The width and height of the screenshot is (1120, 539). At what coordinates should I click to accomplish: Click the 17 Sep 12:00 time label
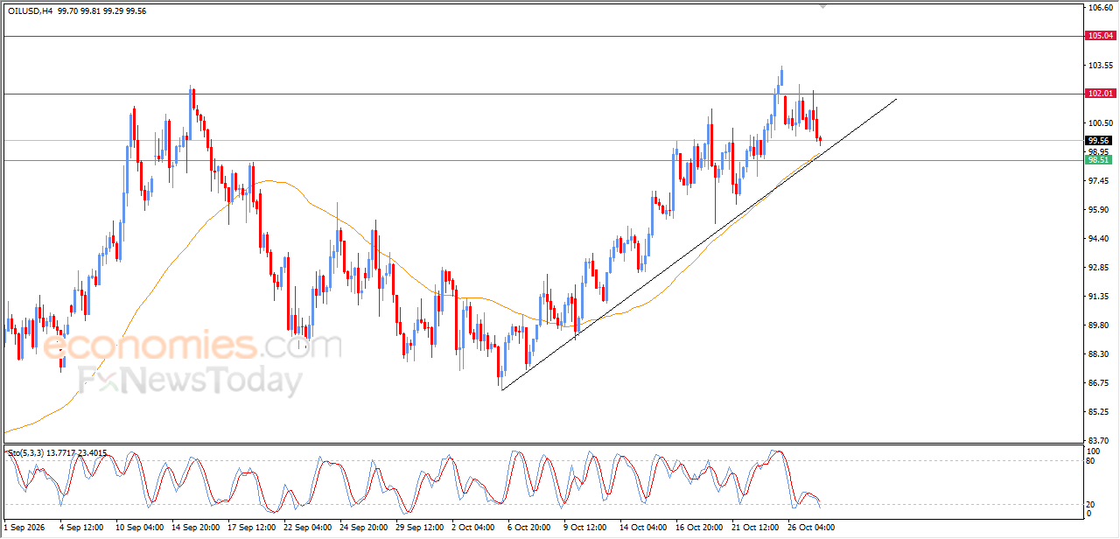coord(250,528)
